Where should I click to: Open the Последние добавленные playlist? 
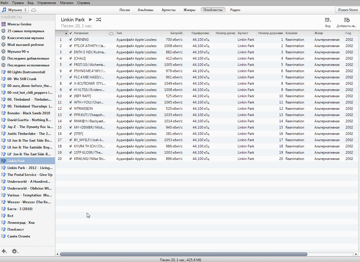(27, 58)
